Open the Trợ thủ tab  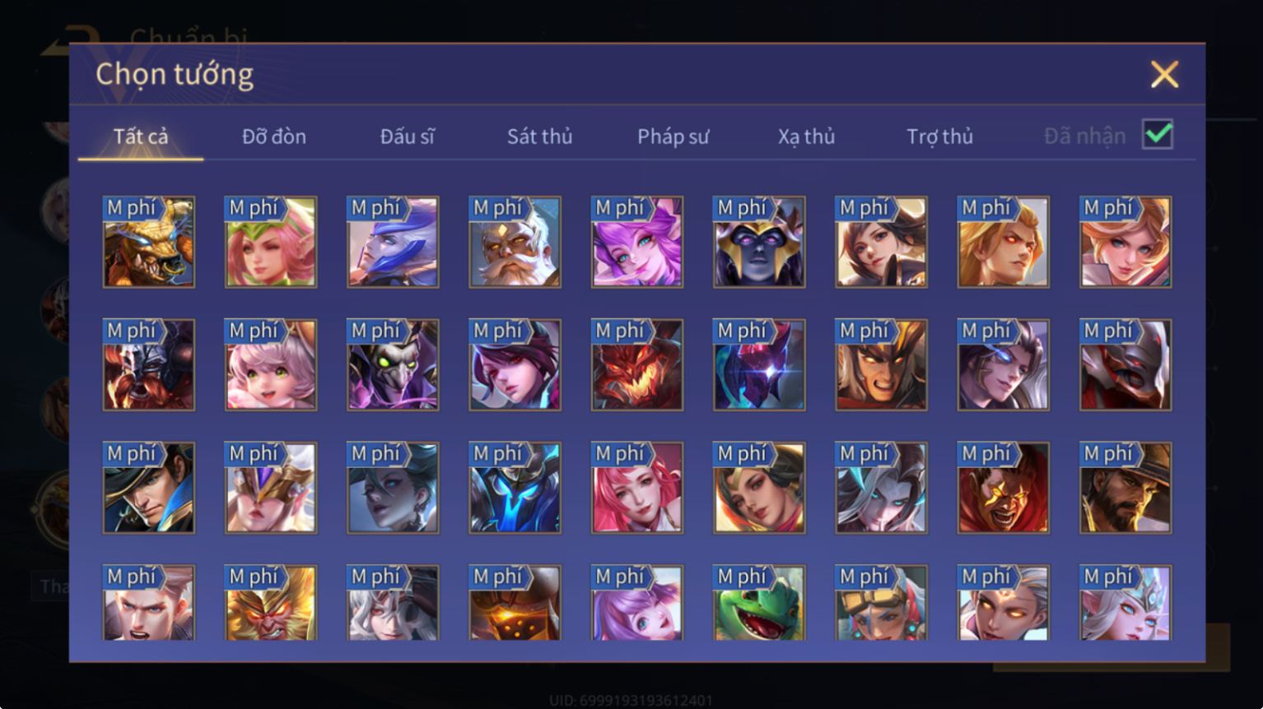pos(939,137)
